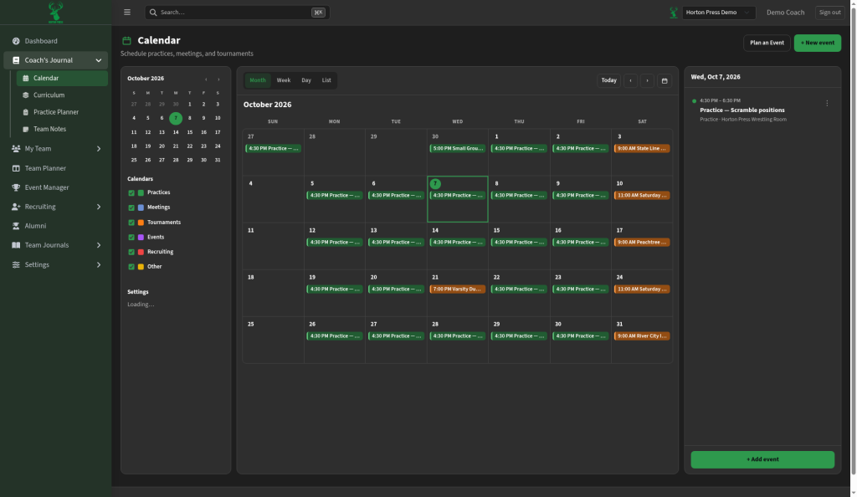This screenshot has width=857, height=497.
Task: Go to previous month in mini calendar
Action: click(206, 79)
